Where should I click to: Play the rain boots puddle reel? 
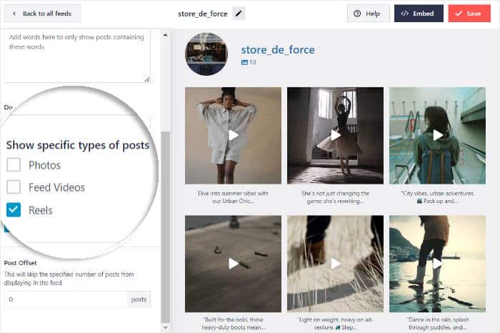437,264
